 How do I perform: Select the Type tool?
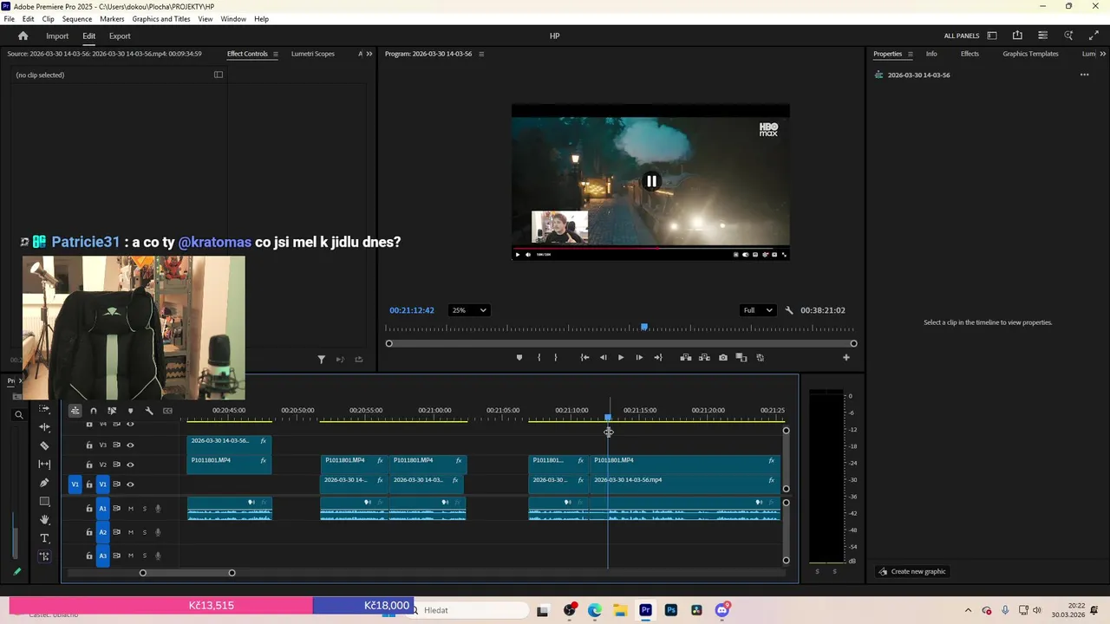pos(45,538)
